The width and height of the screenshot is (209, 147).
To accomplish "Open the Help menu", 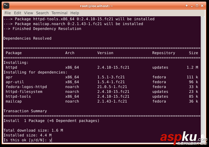I will pos(75,13).
